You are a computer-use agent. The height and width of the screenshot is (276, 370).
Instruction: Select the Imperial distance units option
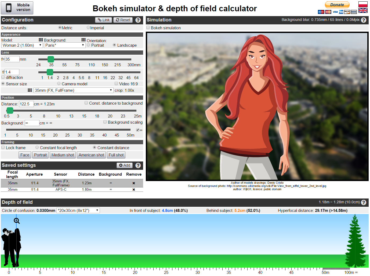click(88, 28)
